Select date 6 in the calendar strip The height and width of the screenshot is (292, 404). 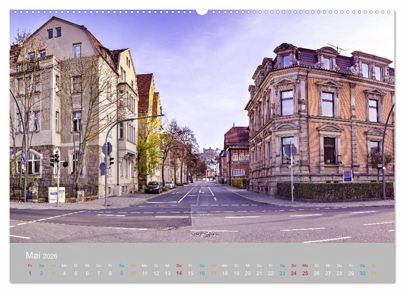pyautogui.click(x=87, y=273)
